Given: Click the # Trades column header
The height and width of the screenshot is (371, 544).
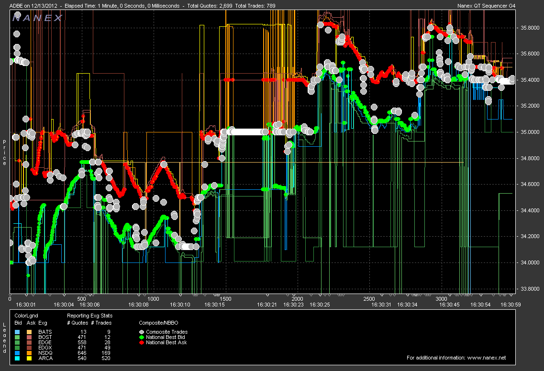Looking at the screenshot, I should [101, 323].
